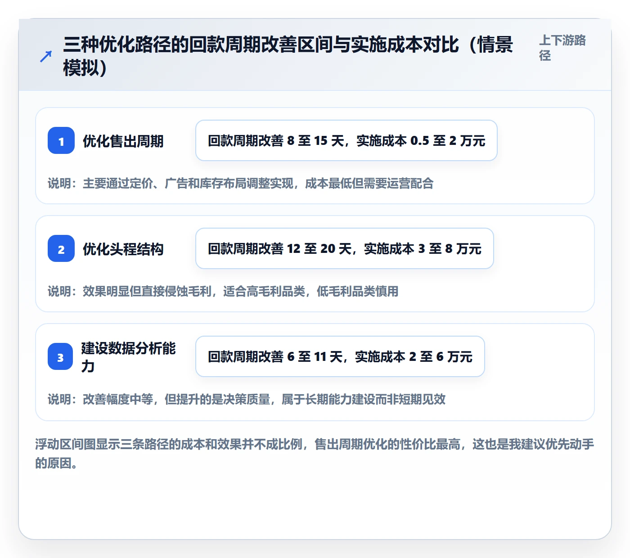Click the summary paragraph starting '浮动区间图显示'
The width and height of the screenshot is (630, 558).
click(315, 454)
